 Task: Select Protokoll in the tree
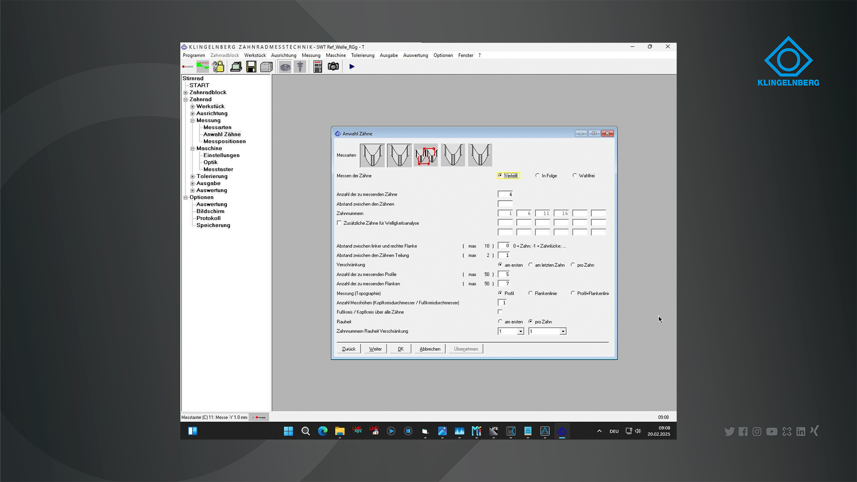[208, 218]
